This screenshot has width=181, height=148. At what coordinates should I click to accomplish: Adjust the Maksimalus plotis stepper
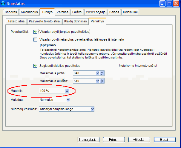102,73
